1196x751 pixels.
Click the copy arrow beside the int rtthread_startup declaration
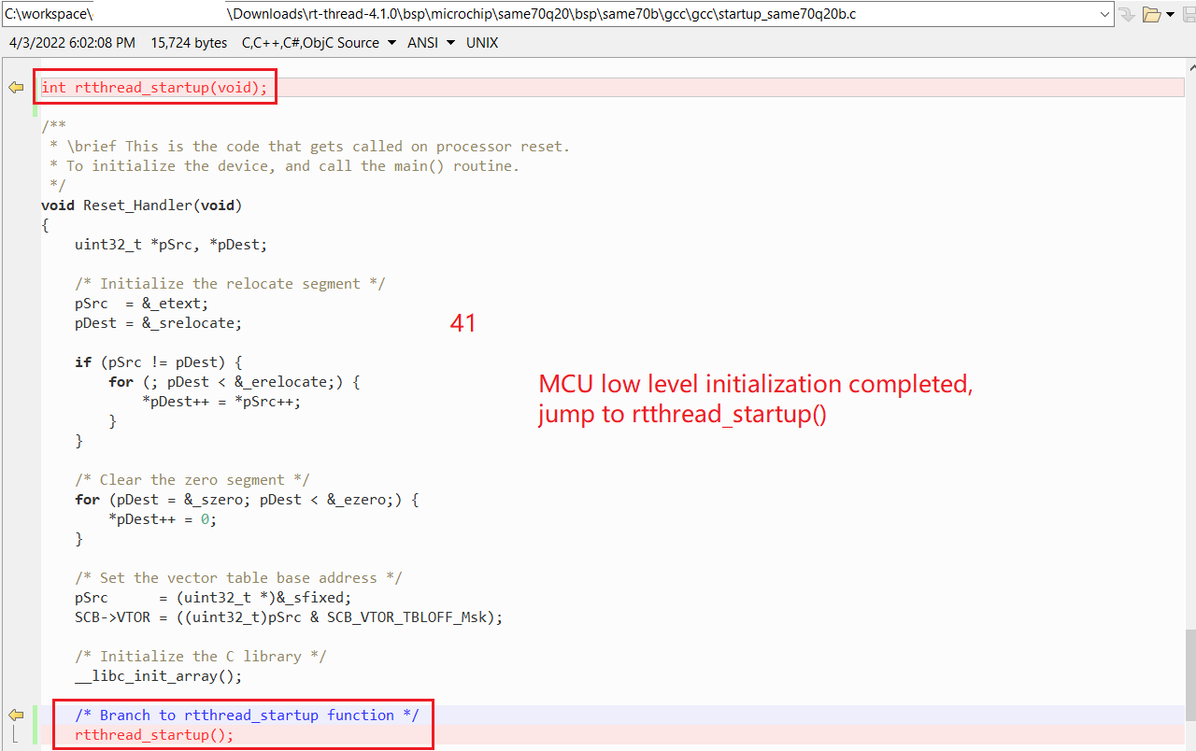click(16, 87)
